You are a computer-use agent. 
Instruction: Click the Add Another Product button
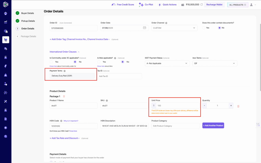(x=213, y=126)
